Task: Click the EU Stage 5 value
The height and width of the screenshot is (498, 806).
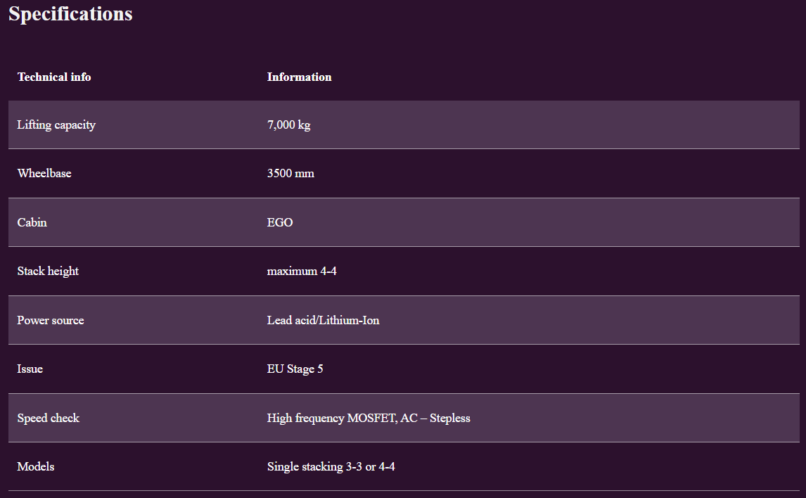Action: [295, 369]
